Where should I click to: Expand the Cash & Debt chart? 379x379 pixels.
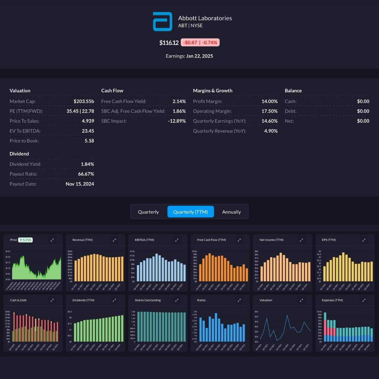pos(52,300)
